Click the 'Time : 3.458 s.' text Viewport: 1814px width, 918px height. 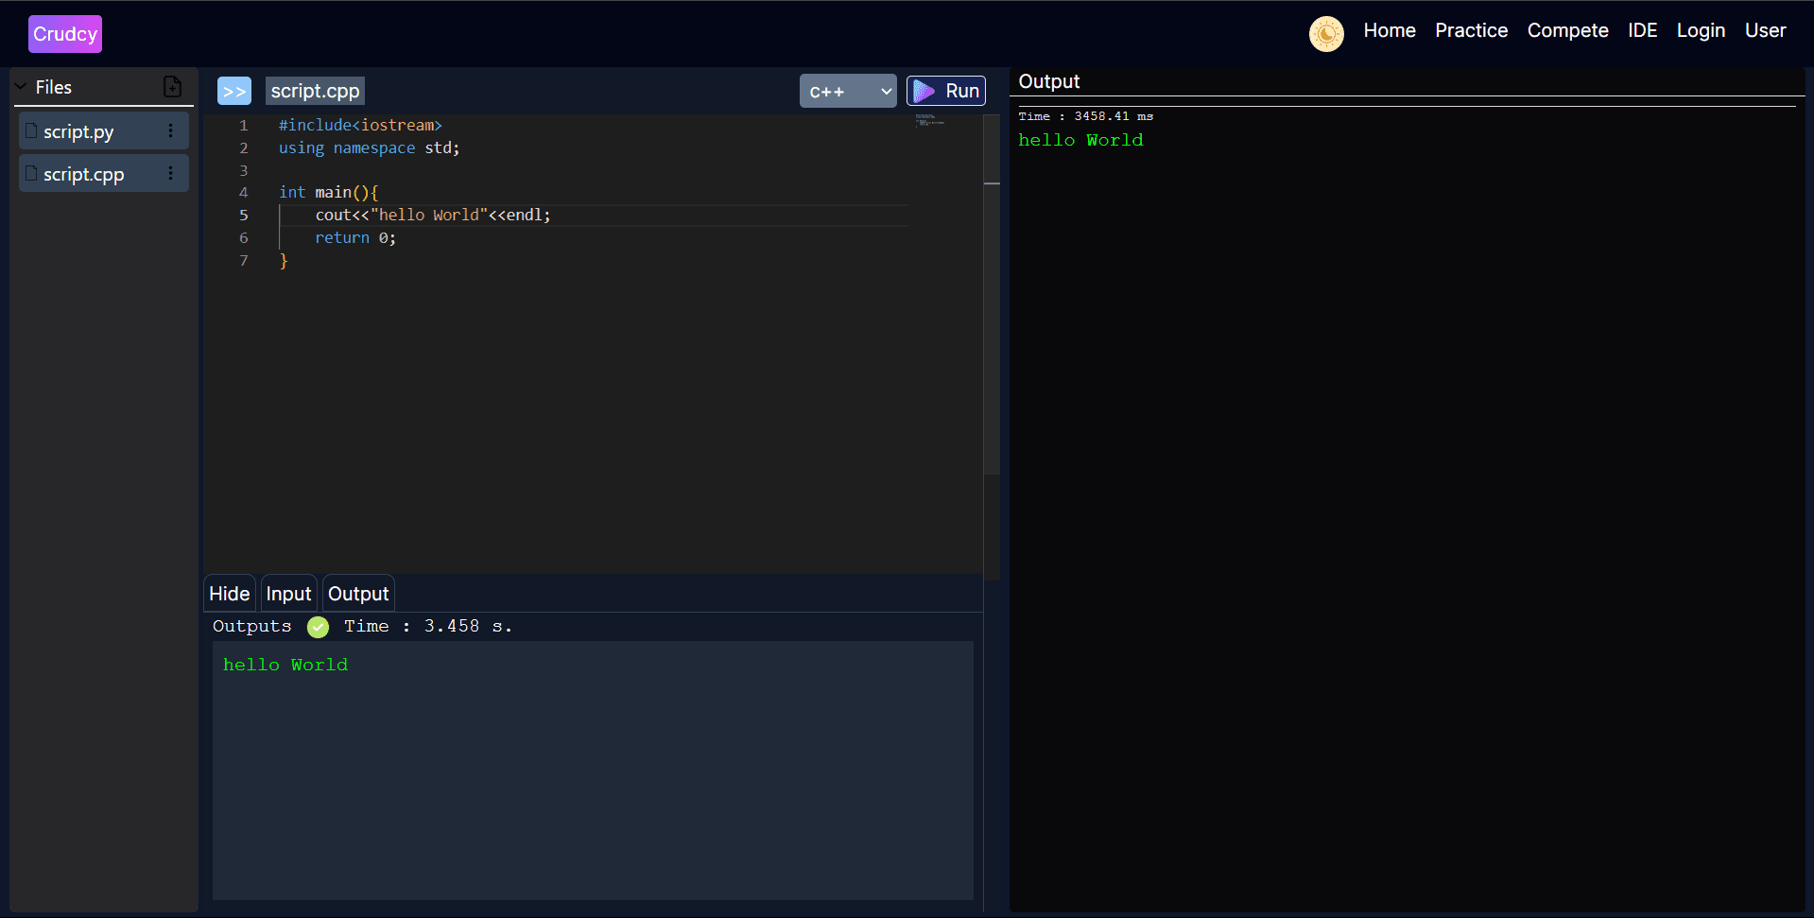(x=427, y=626)
